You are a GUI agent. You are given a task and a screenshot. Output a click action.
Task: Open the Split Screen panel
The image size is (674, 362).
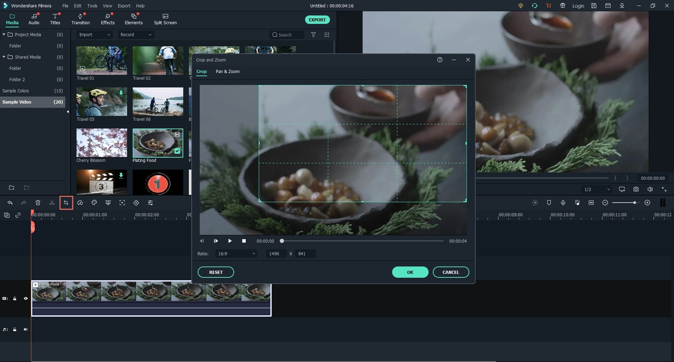tap(165, 19)
